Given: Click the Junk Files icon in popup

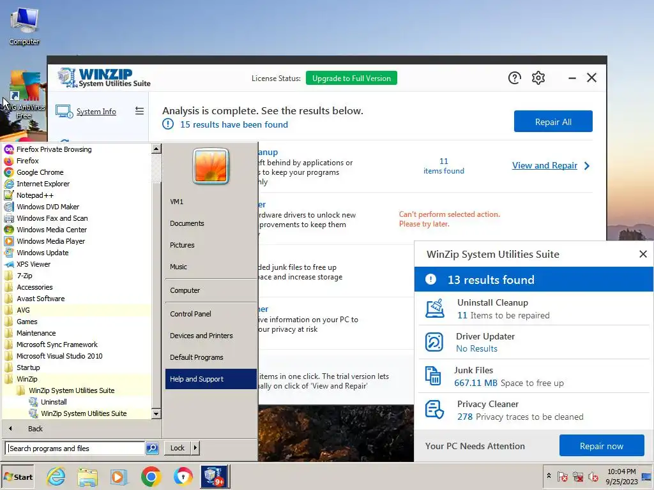Looking at the screenshot, I should (433, 376).
